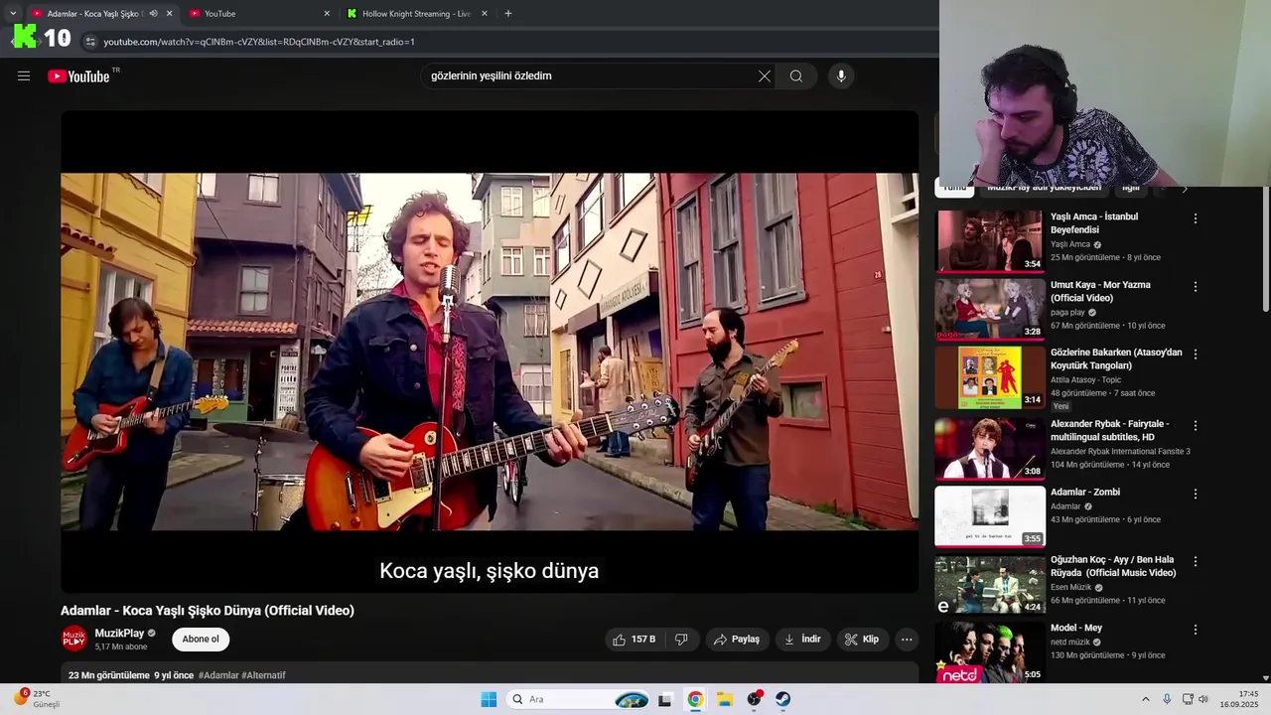Create a clip with Klip button
Image resolution: width=1271 pixels, height=715 pixels.
click(862, 640)
